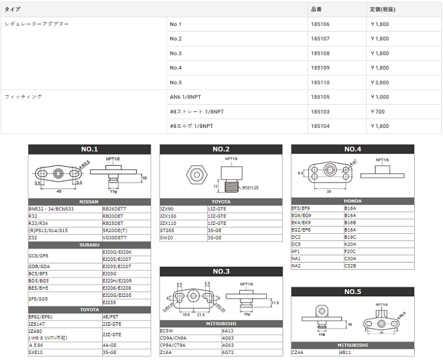
Task: Open the NO.5 adapter dimension diagram
Action: pos(353,319)
